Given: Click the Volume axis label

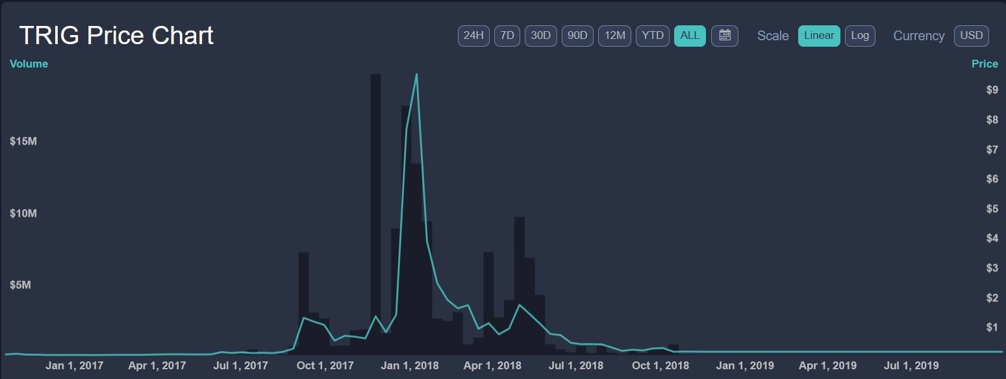Looking at the screenshot, I should coord(29,64).
